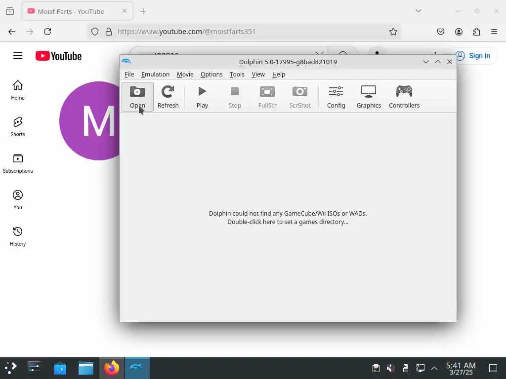Open YouTube Subscriptions in sidebar
Viewport: 506px width, 379px height.
[17, 163]
